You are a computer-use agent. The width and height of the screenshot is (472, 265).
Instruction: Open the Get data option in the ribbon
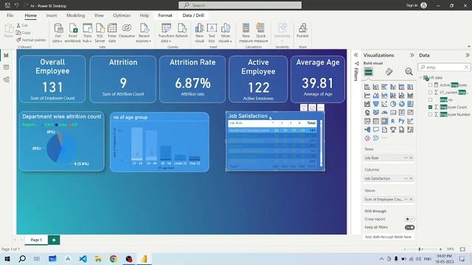[58, 33]
